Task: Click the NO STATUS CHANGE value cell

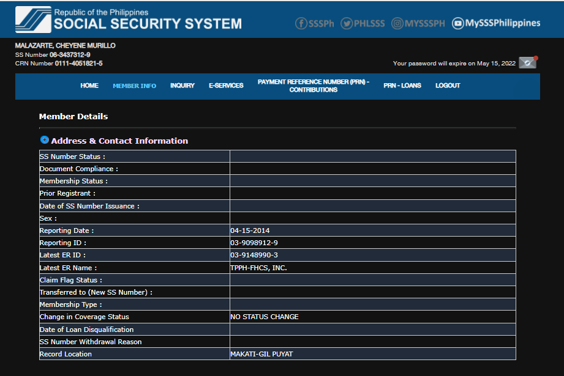Action: pos(264,317)
